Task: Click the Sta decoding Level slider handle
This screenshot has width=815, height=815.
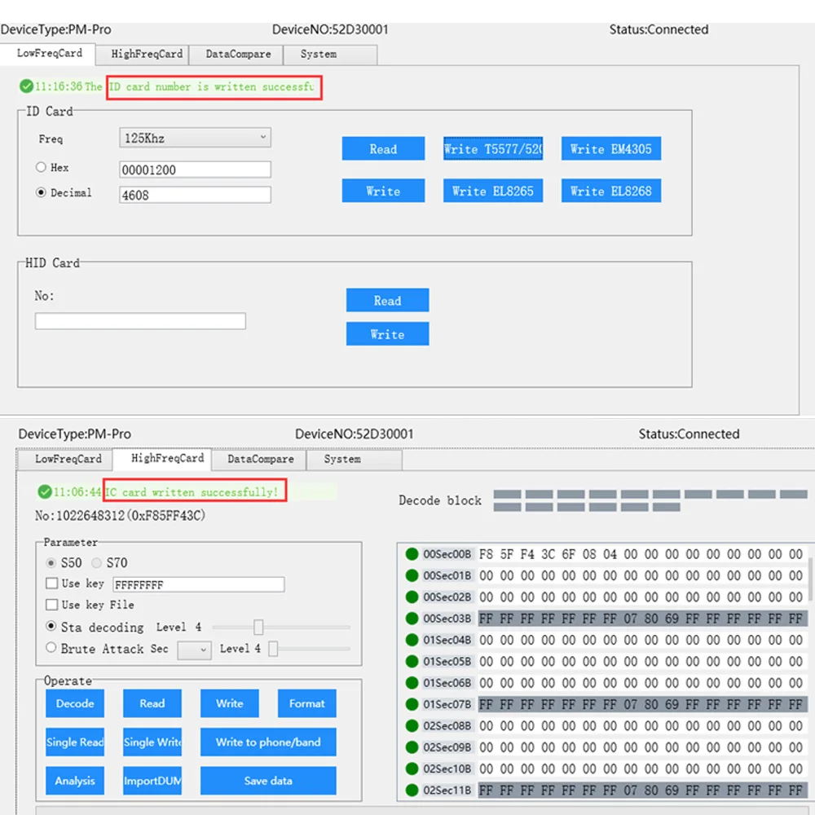Action: click(258, 627)
